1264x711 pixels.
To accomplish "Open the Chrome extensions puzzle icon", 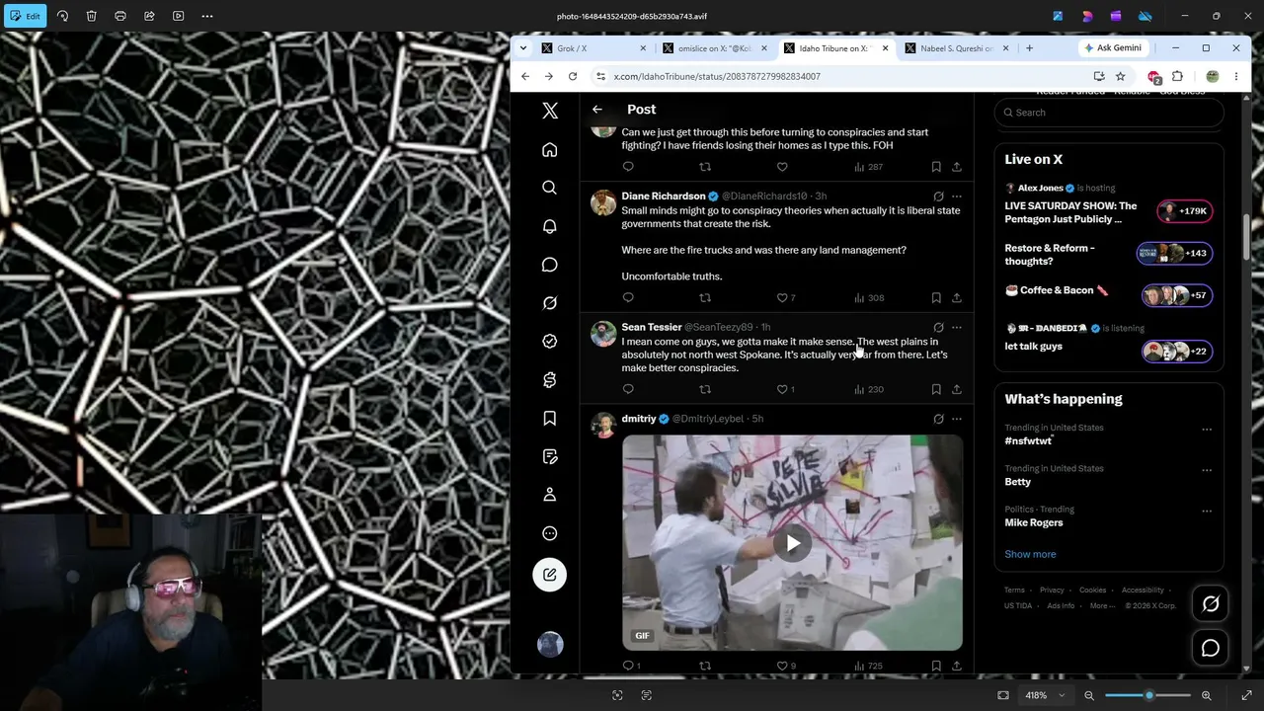I will point(1177,76).
